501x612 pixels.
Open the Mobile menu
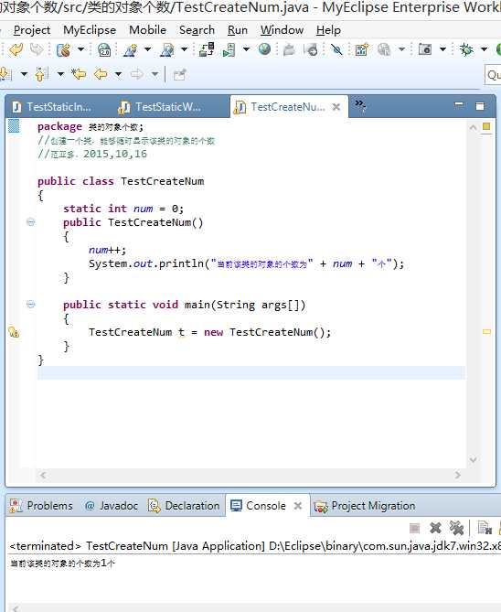pos(147,30)
